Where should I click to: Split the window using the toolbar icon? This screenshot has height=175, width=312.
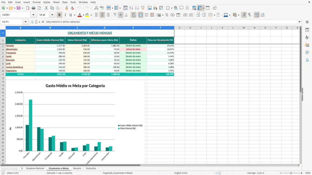208,8
